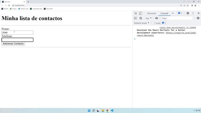This screenshot has width=201, height=113.
Task: Click the Adicionar Contacto button
Action: pyautogui.click(x=13, y=44)
